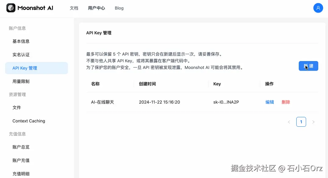The height and width of the screenshot is (178, 328).
Task: Open 用量限制 in the sidebar
Action: (x=37, y=81)
